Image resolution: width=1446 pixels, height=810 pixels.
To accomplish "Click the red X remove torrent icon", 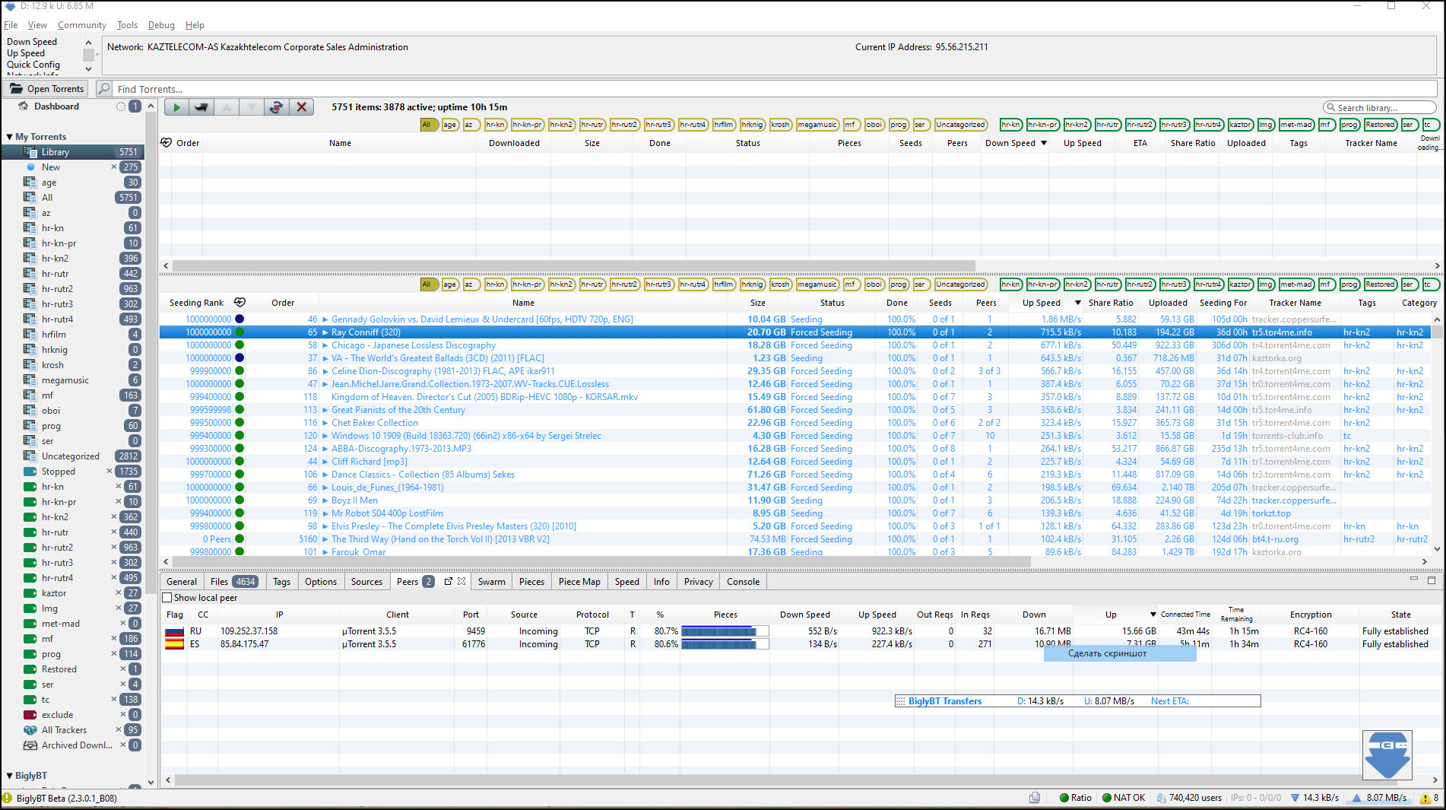I will coord(302,107).
